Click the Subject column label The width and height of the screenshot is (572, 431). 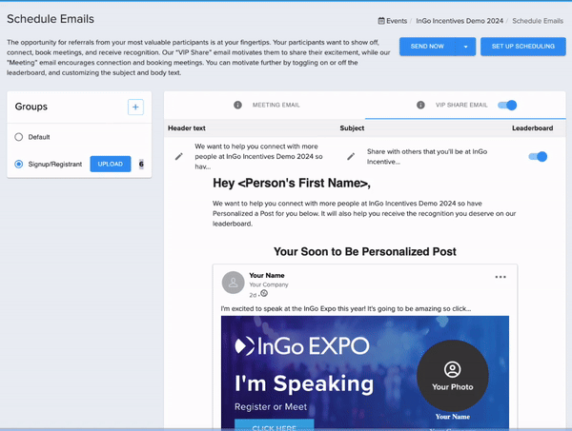(352, 128)
